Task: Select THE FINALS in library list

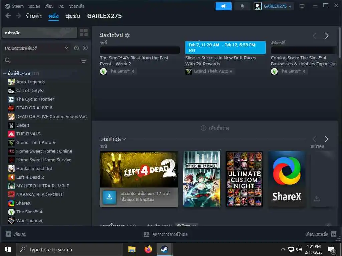Action: 28,134
